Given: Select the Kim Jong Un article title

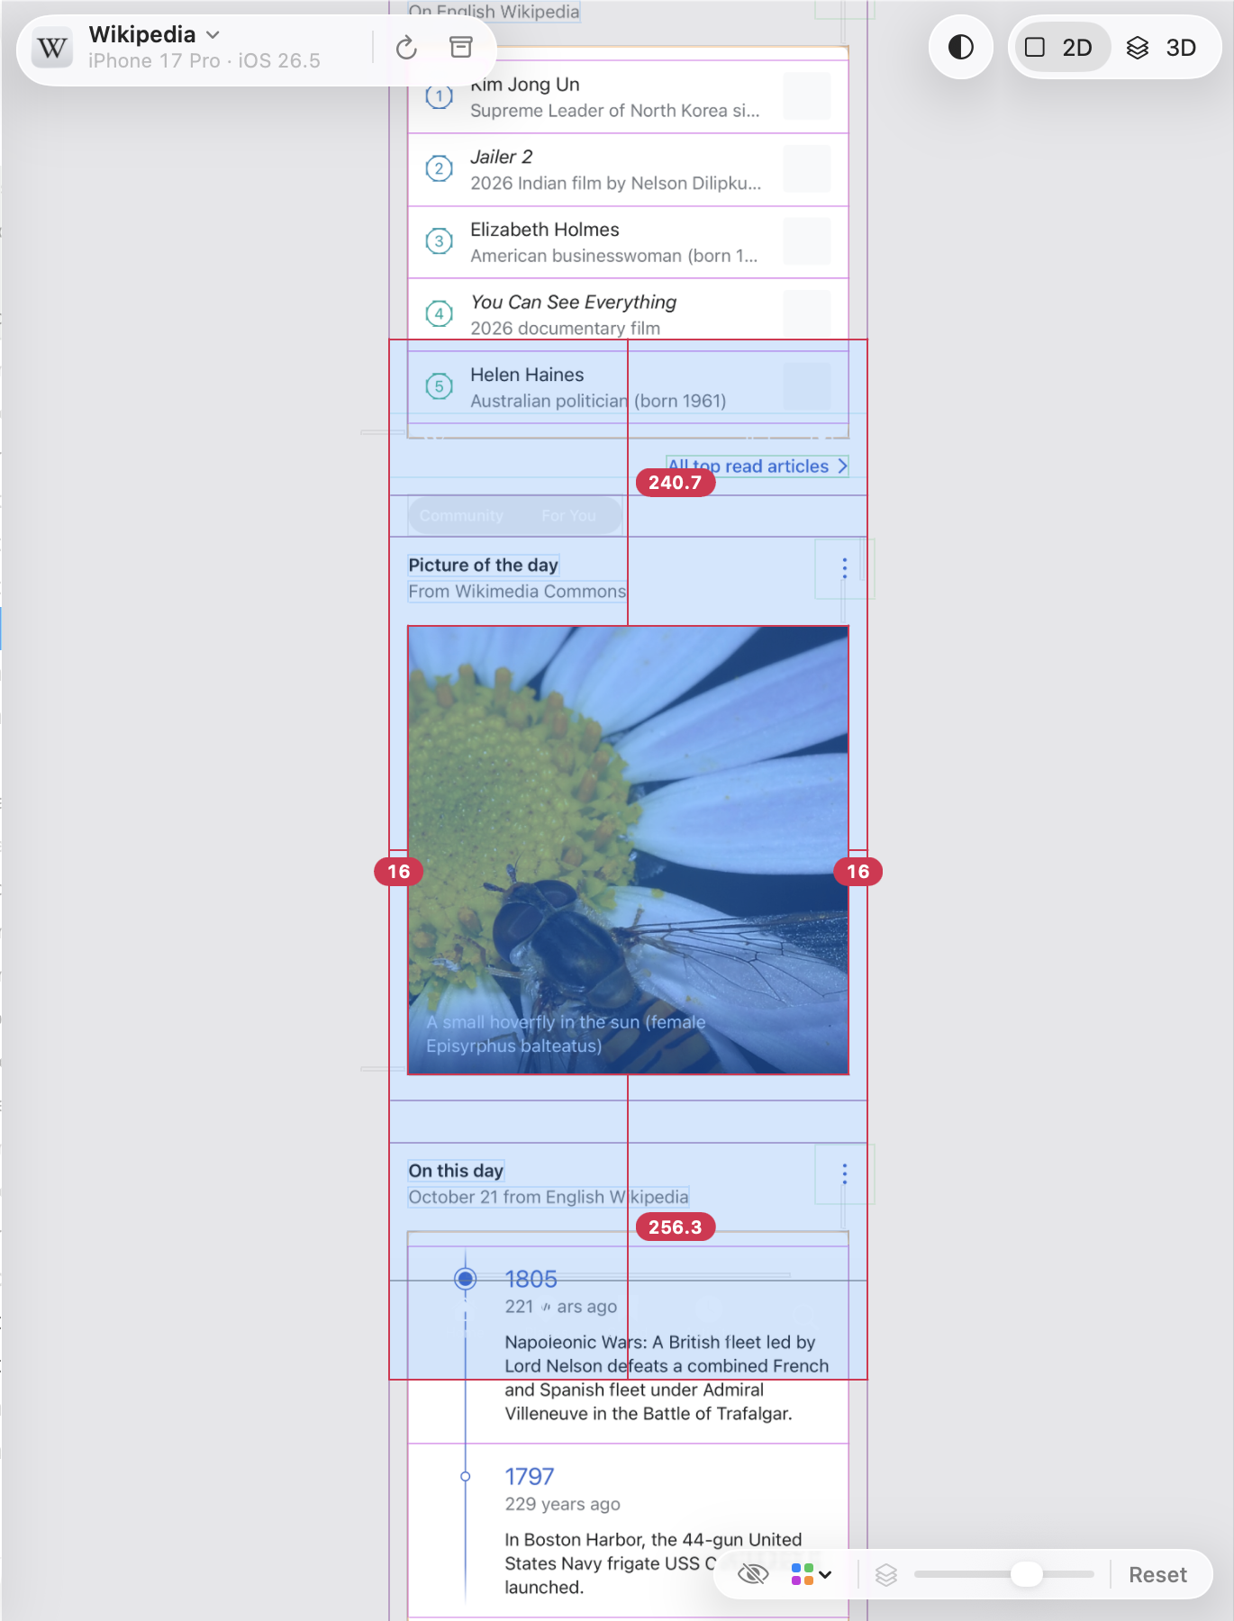Looking at the screenshot, I should (525, 85).
